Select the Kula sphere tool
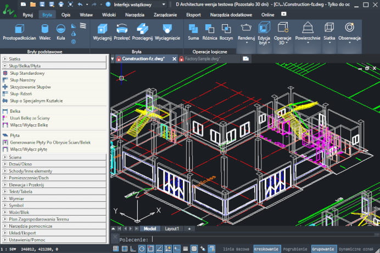Image resolution: width=380 pixels, height=253 pixels. click(x=60, y=32)
